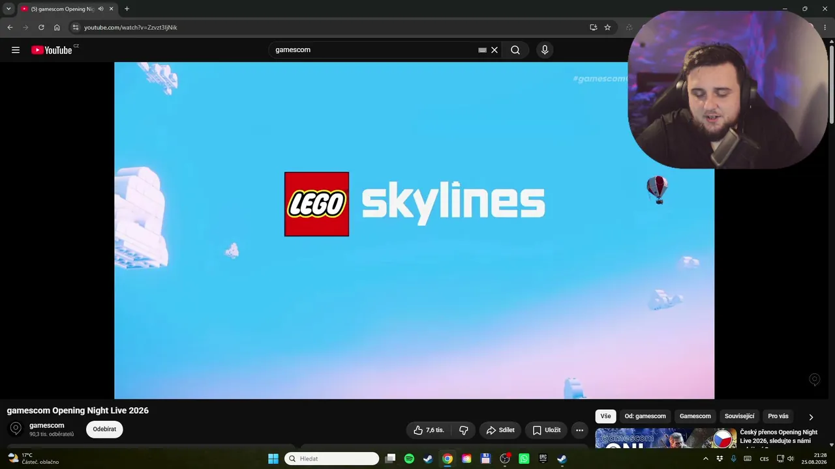The height and width of the screenshot is (469, 835).
Task: Subscribe with the Odebírat button
Action: [104, 429]
